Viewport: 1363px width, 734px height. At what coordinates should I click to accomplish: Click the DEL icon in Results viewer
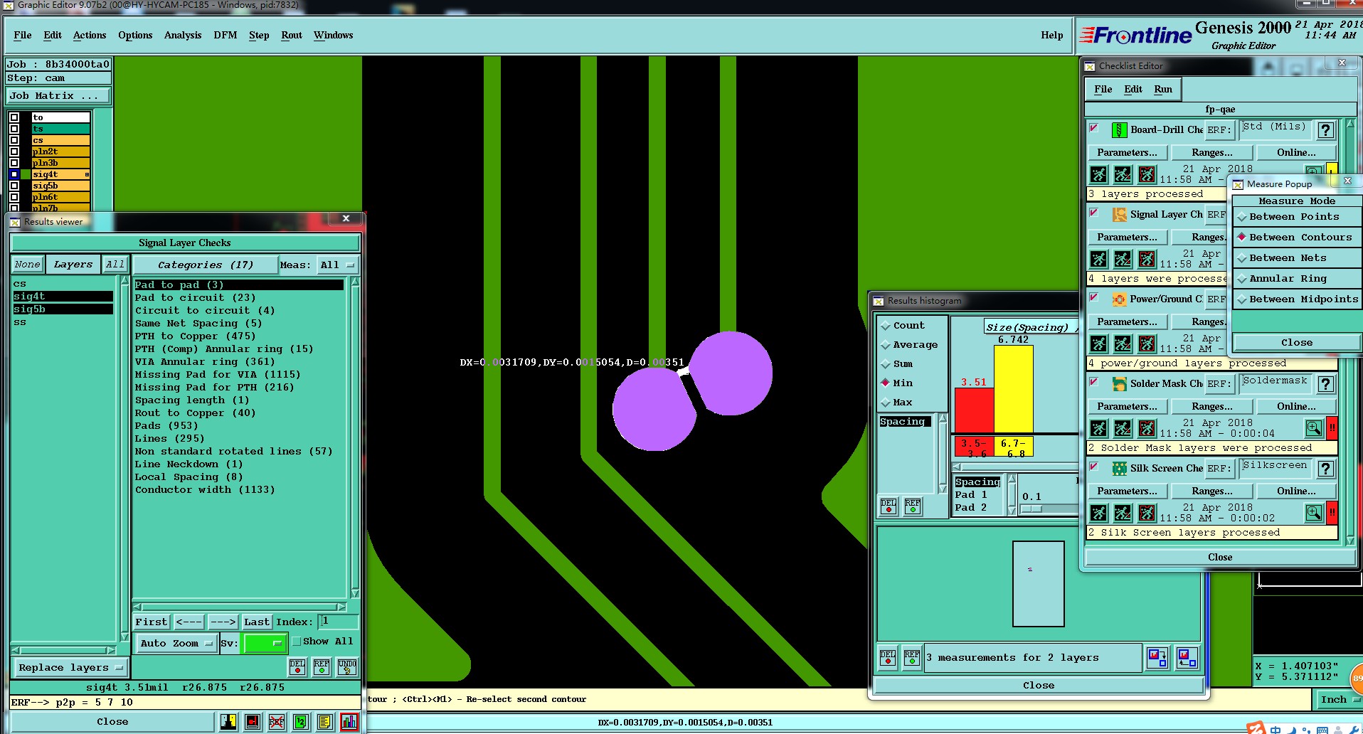pos(297,666)
